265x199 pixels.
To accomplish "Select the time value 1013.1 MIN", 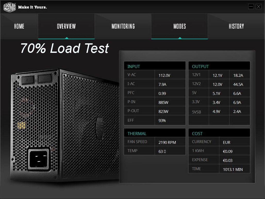I will [x=233, y=169].
